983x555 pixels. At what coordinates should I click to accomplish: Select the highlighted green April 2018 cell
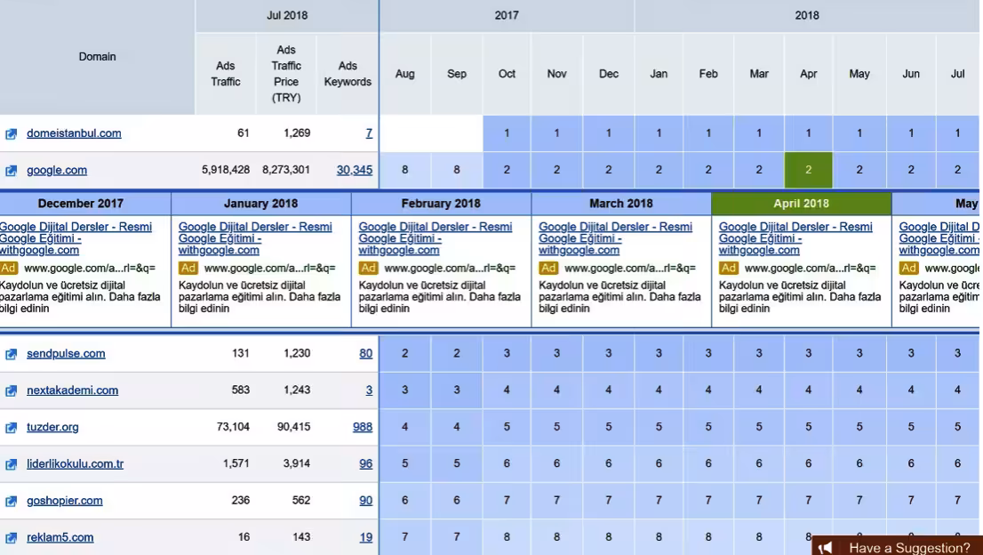point(808,170)
